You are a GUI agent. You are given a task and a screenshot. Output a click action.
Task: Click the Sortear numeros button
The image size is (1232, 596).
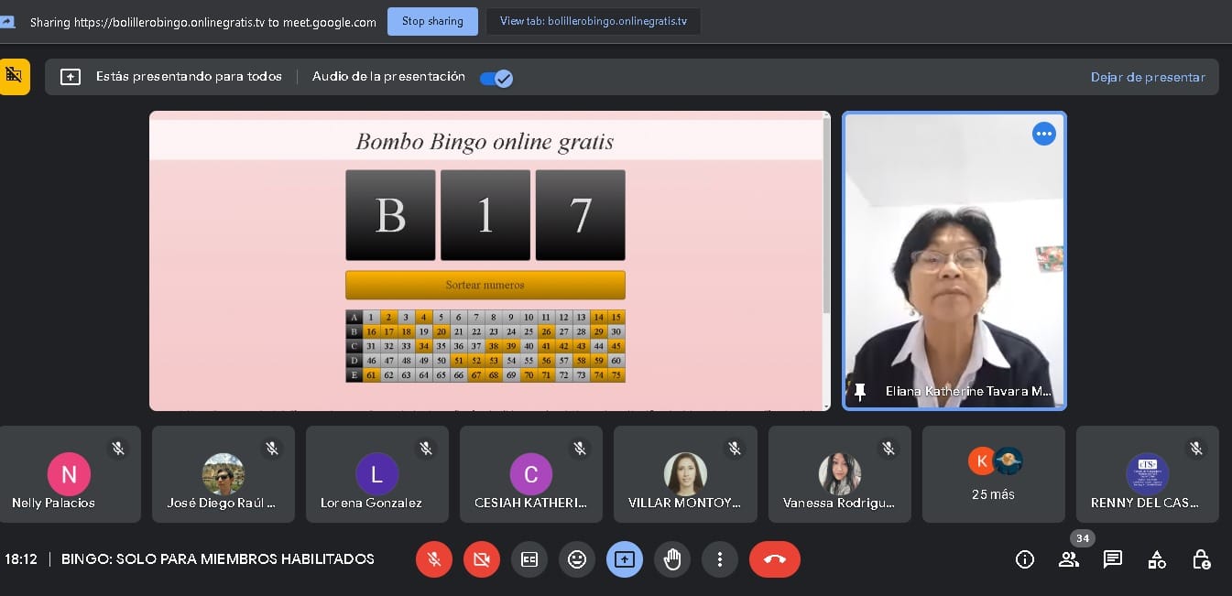pyautogui.click(x=485, y=285)
